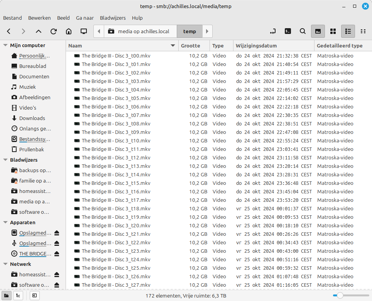Click the 'temp' path button
This screenshot has width=372, height=301.
tap(189, 31)
